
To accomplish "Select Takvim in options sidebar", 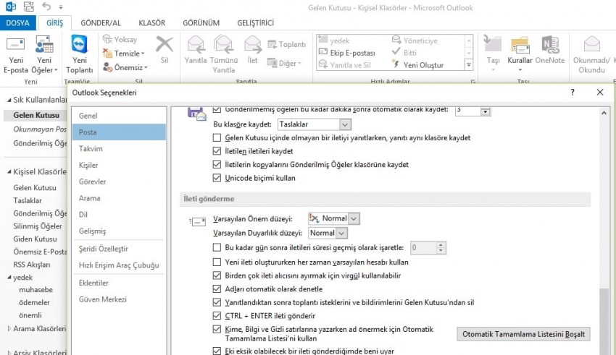I will pyautogui.click(x=119, y=148).
